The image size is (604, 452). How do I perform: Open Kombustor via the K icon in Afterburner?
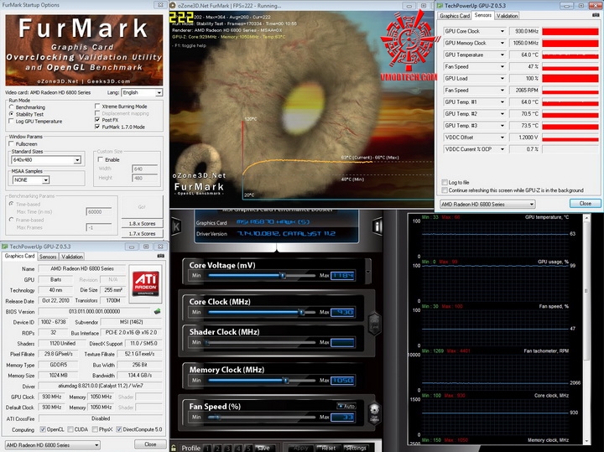coord(176,226)
